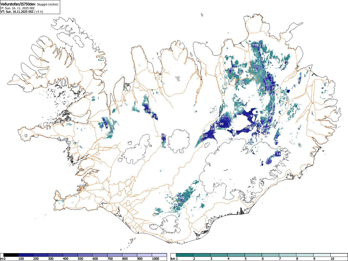Viewport: 348px width, 261px height.
Task: Click the 3–4 km legend swatch
Action: pyautogui.click(x=219, y=255)
